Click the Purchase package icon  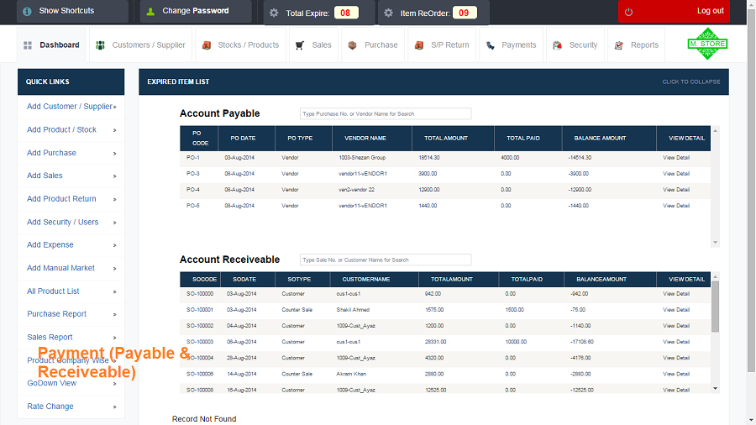pyautogui.click(x=353, y=45)
